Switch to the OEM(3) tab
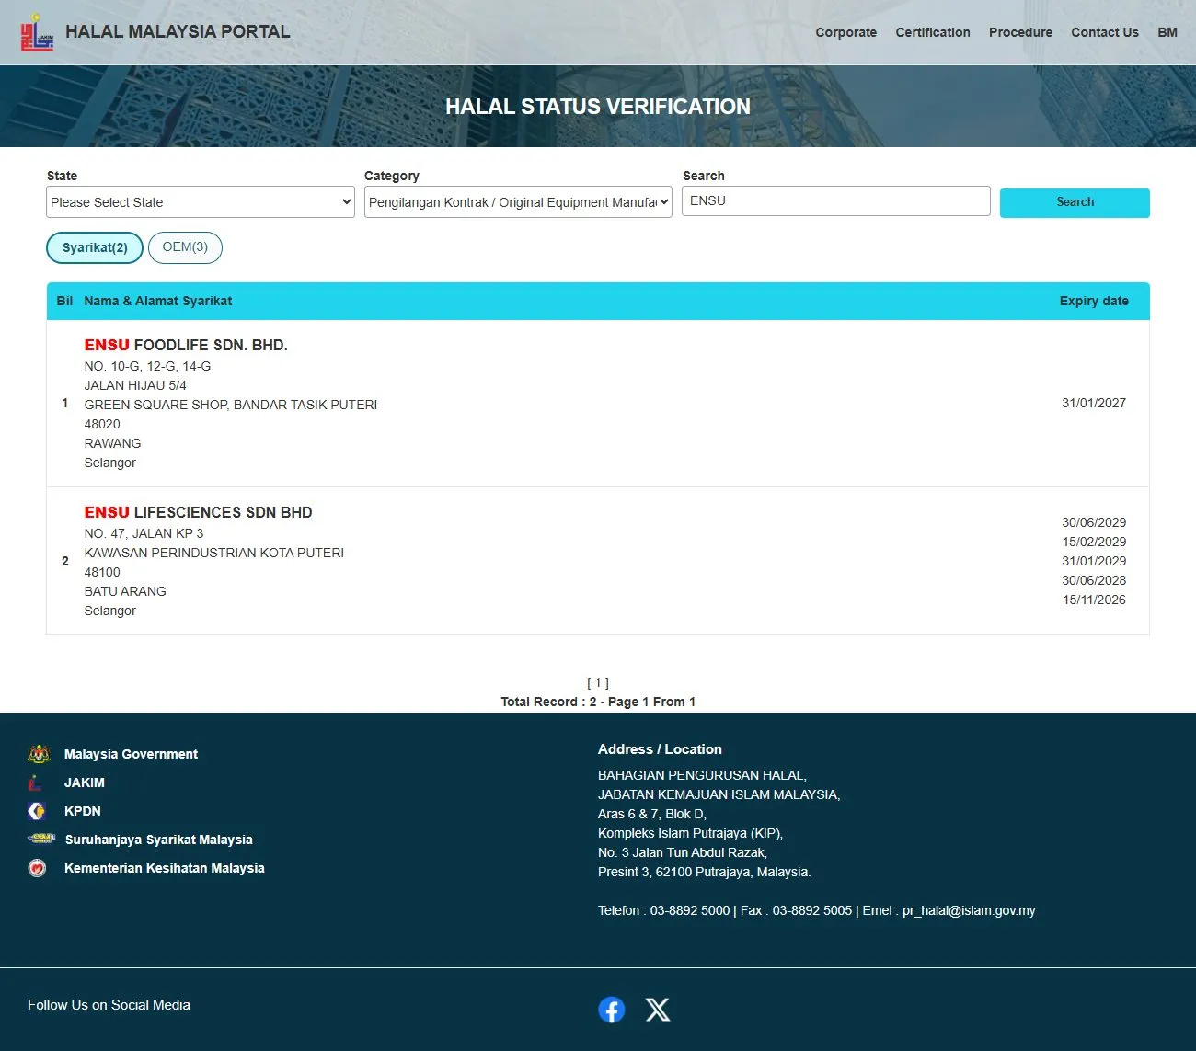Image resolution: width=1196 pixels, height=1051 pixels. pos(185,247)
